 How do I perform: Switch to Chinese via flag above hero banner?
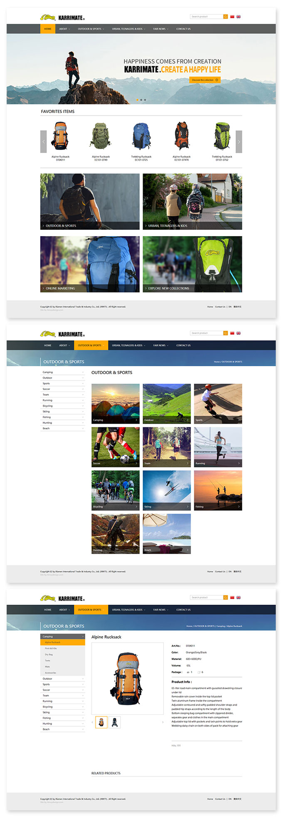232,17
